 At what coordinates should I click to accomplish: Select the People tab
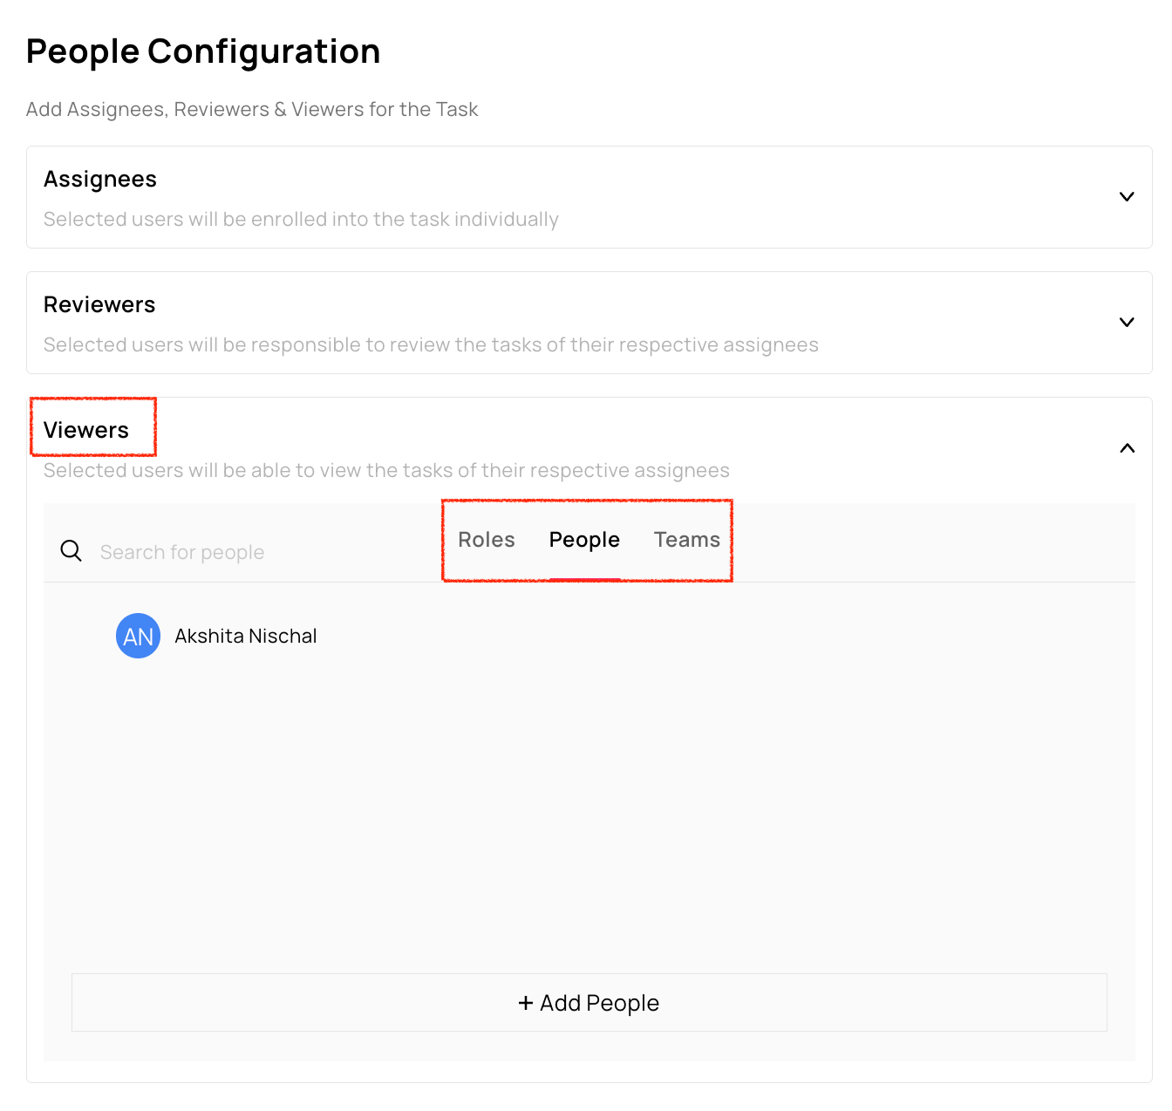(584, 540)
